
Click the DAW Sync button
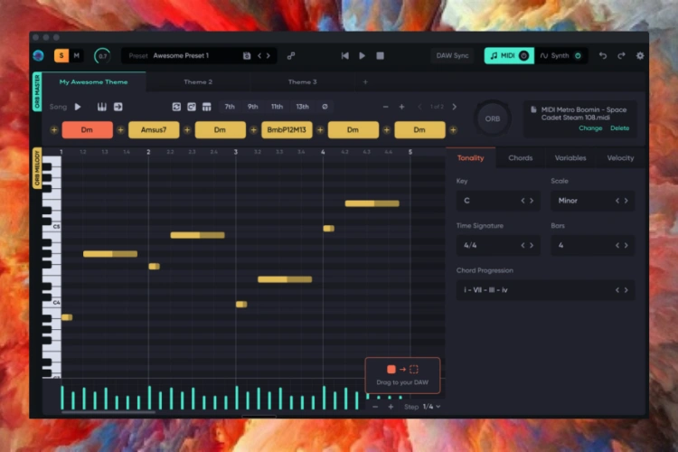[x=452, y=55]
